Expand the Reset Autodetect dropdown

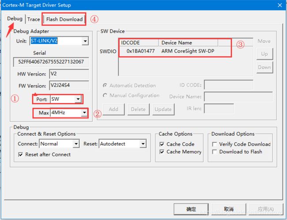point(143,144)
